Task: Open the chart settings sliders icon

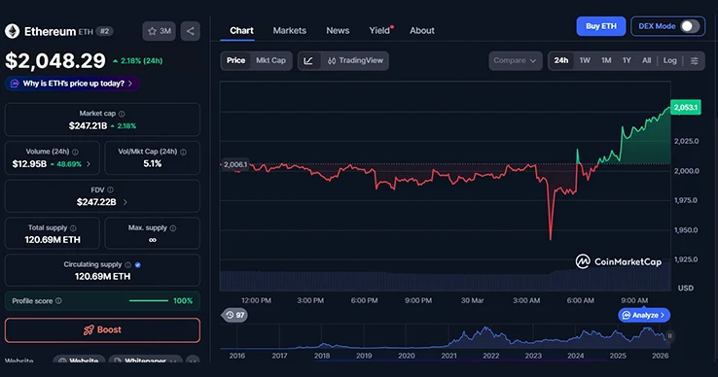Action: (695, 61)
